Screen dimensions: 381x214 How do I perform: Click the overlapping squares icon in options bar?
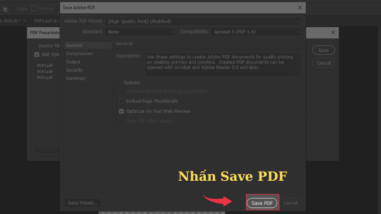[5, 9]
